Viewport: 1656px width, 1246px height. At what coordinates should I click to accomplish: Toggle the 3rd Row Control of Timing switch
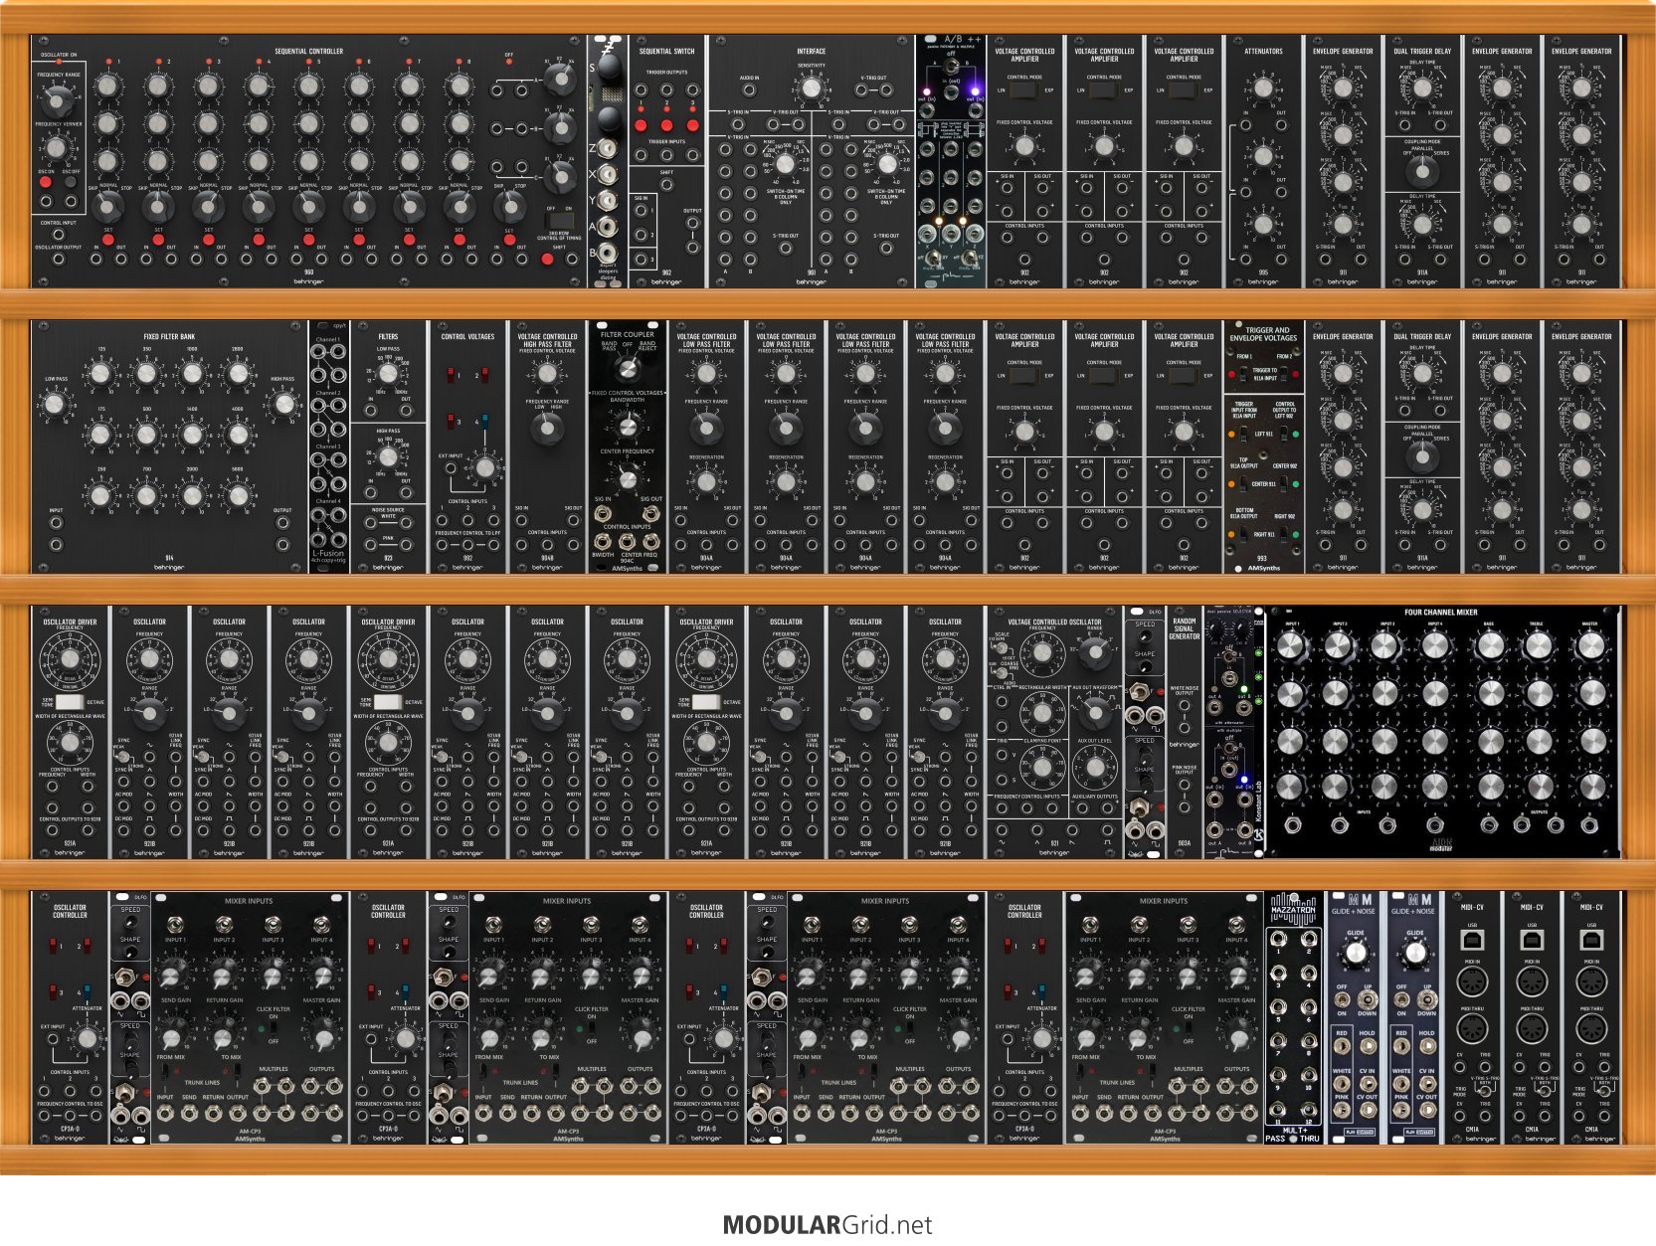[x=560, y=219]
